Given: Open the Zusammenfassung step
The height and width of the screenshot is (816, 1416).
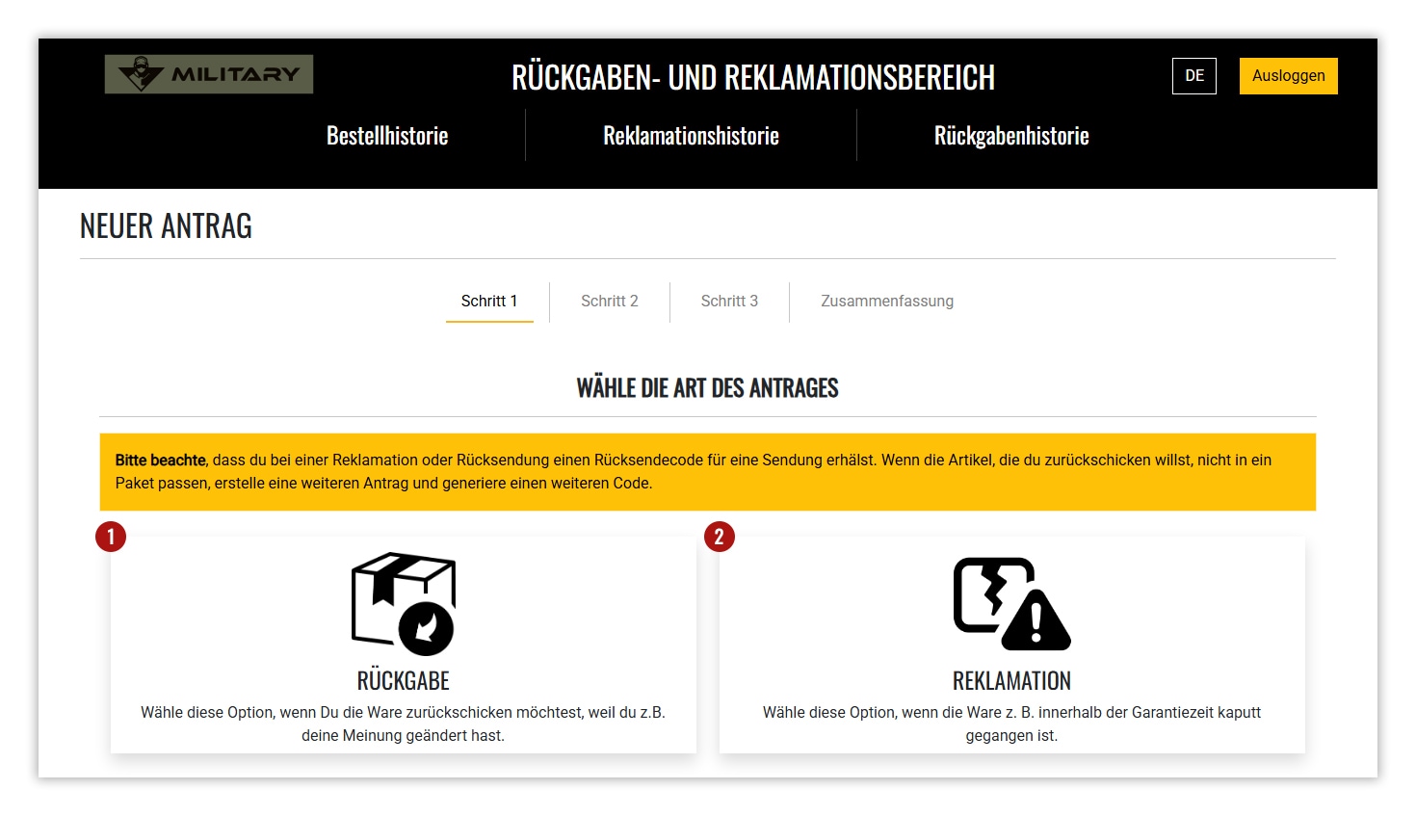Looking at the screenshot, I should coord(887,302).
